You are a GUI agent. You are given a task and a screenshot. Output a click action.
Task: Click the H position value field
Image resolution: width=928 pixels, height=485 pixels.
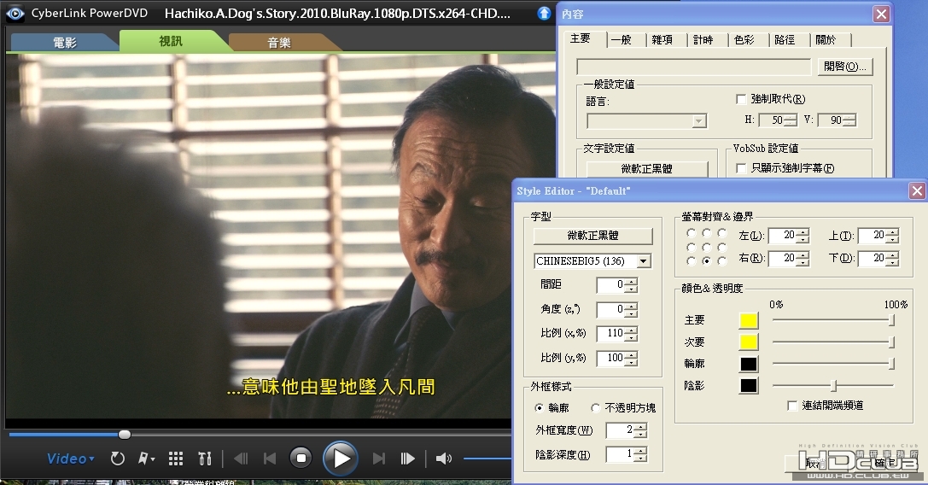tap(772, 120)
